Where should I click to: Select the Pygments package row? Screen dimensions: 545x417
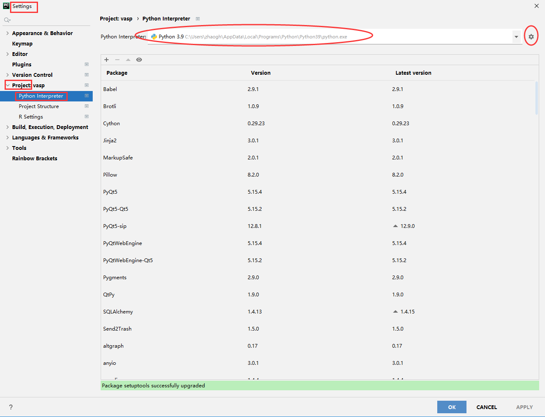(x=318, y=277)
